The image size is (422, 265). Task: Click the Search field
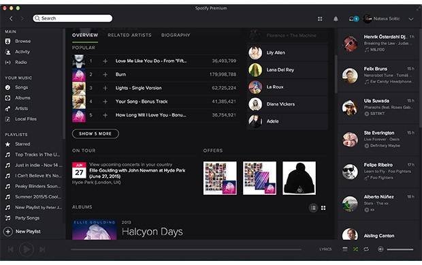pyautogui.click(x=73, y=18)
